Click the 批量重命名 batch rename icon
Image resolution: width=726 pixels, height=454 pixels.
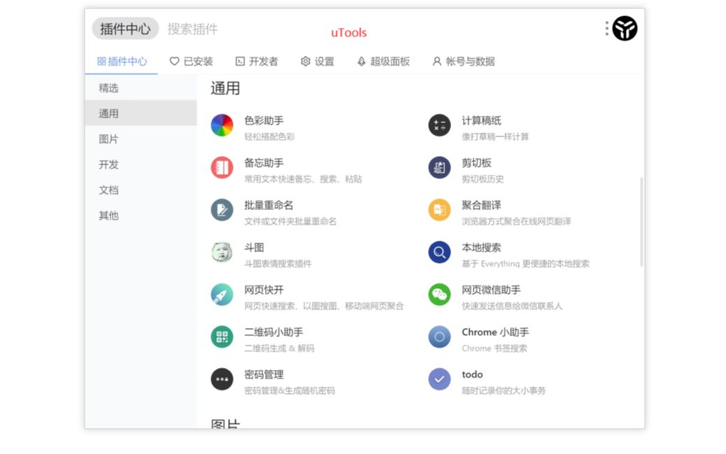tap(221, 211)
